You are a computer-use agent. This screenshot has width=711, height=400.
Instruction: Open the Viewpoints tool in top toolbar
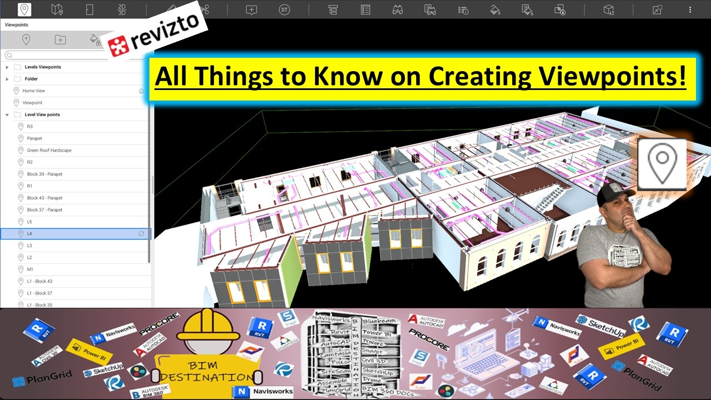point(24,9)
